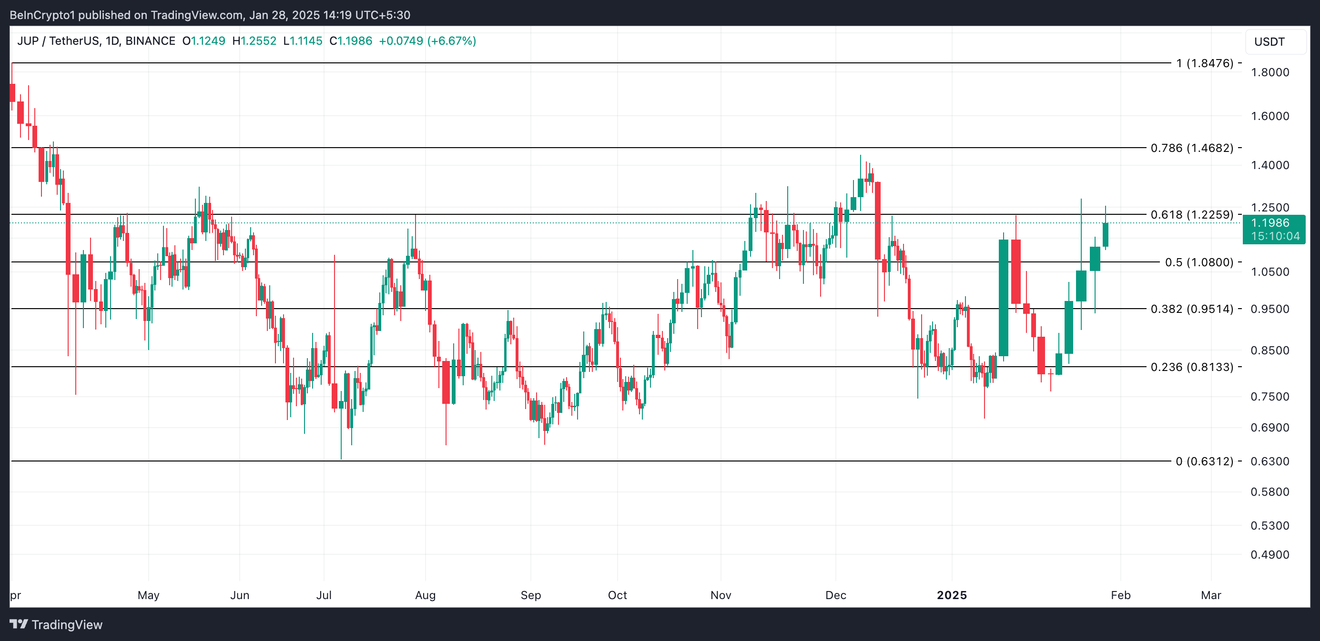Click the 0.4900 price axis label
1320x641 pixels.
point(1269,554)
